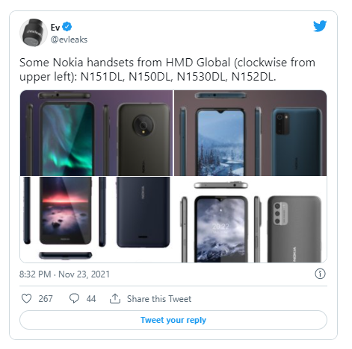
Task: Click the Twitter bird logo
Action: pos(320,26)
